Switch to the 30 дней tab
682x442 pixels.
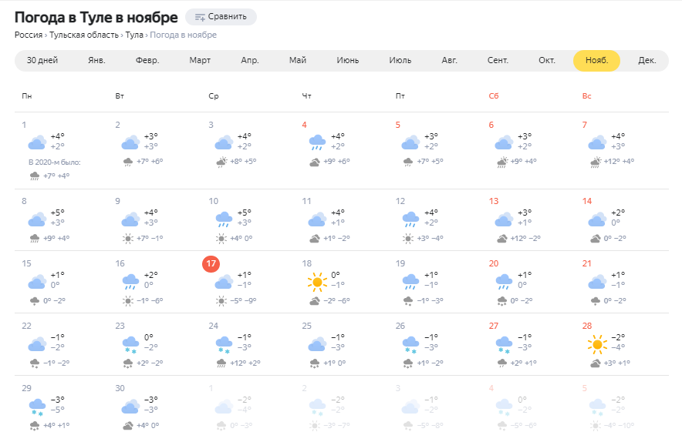[42, 60]
